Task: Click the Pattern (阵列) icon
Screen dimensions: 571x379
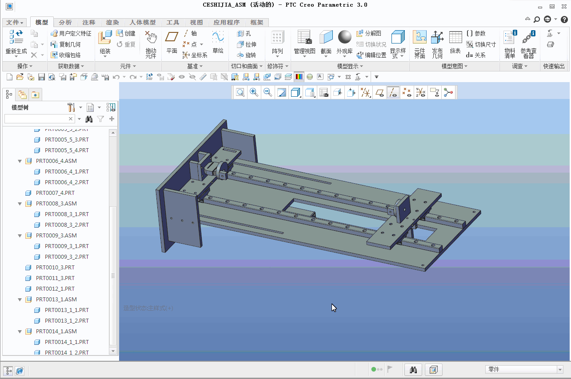Action: [277, 37]
